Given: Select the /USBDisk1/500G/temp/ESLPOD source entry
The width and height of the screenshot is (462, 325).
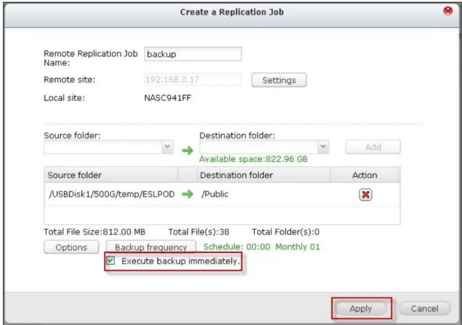Looking at the screenshot, I should click(112, 194).
